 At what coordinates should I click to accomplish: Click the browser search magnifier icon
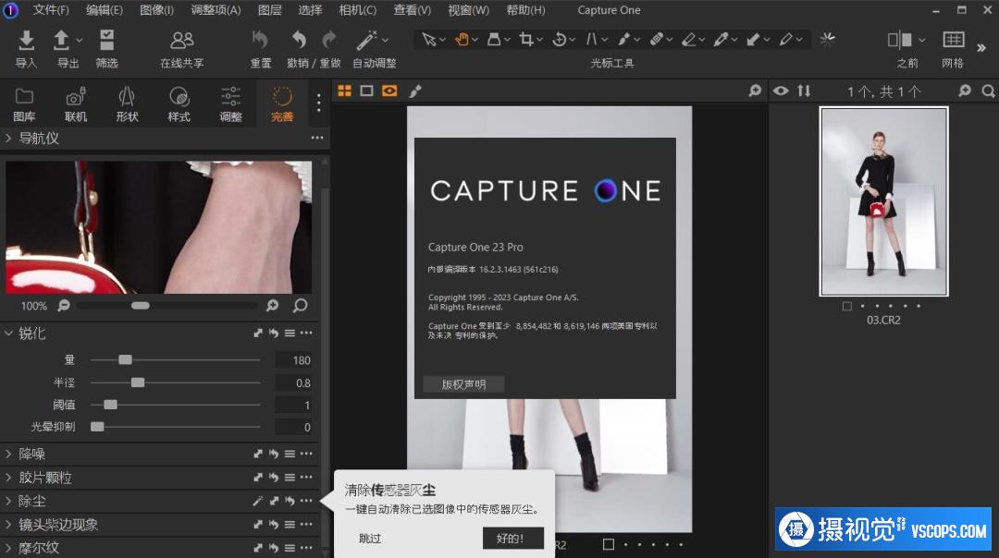[x=988, y=91]
